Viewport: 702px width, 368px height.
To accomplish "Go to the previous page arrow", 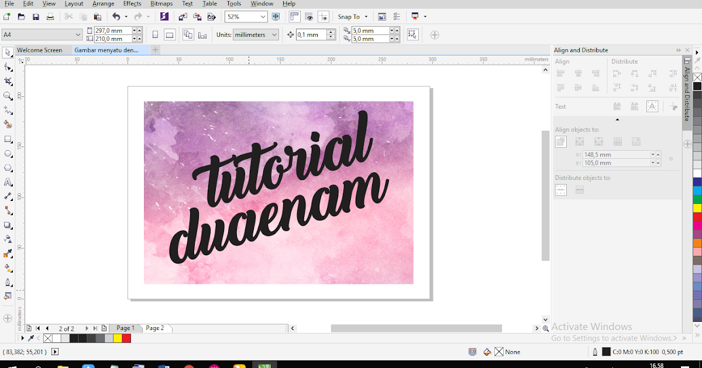I will click(x=47, y=329).
